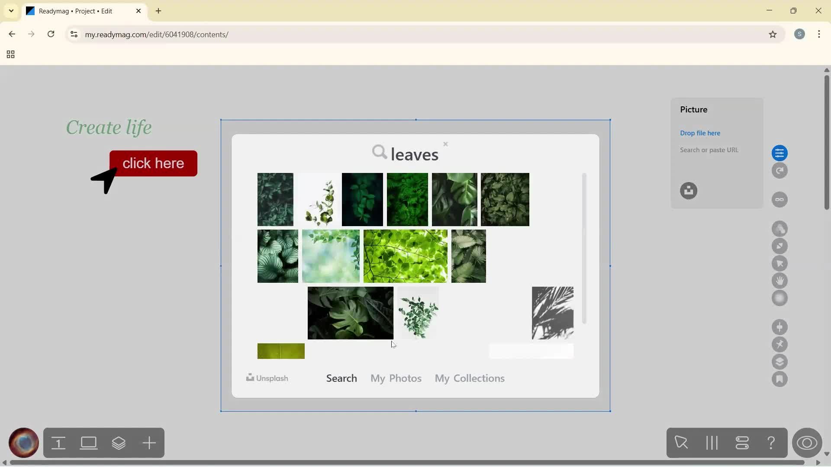Open the browser tab search chevron
Viewport: 831px width, 467px height.
coord(11,11)
